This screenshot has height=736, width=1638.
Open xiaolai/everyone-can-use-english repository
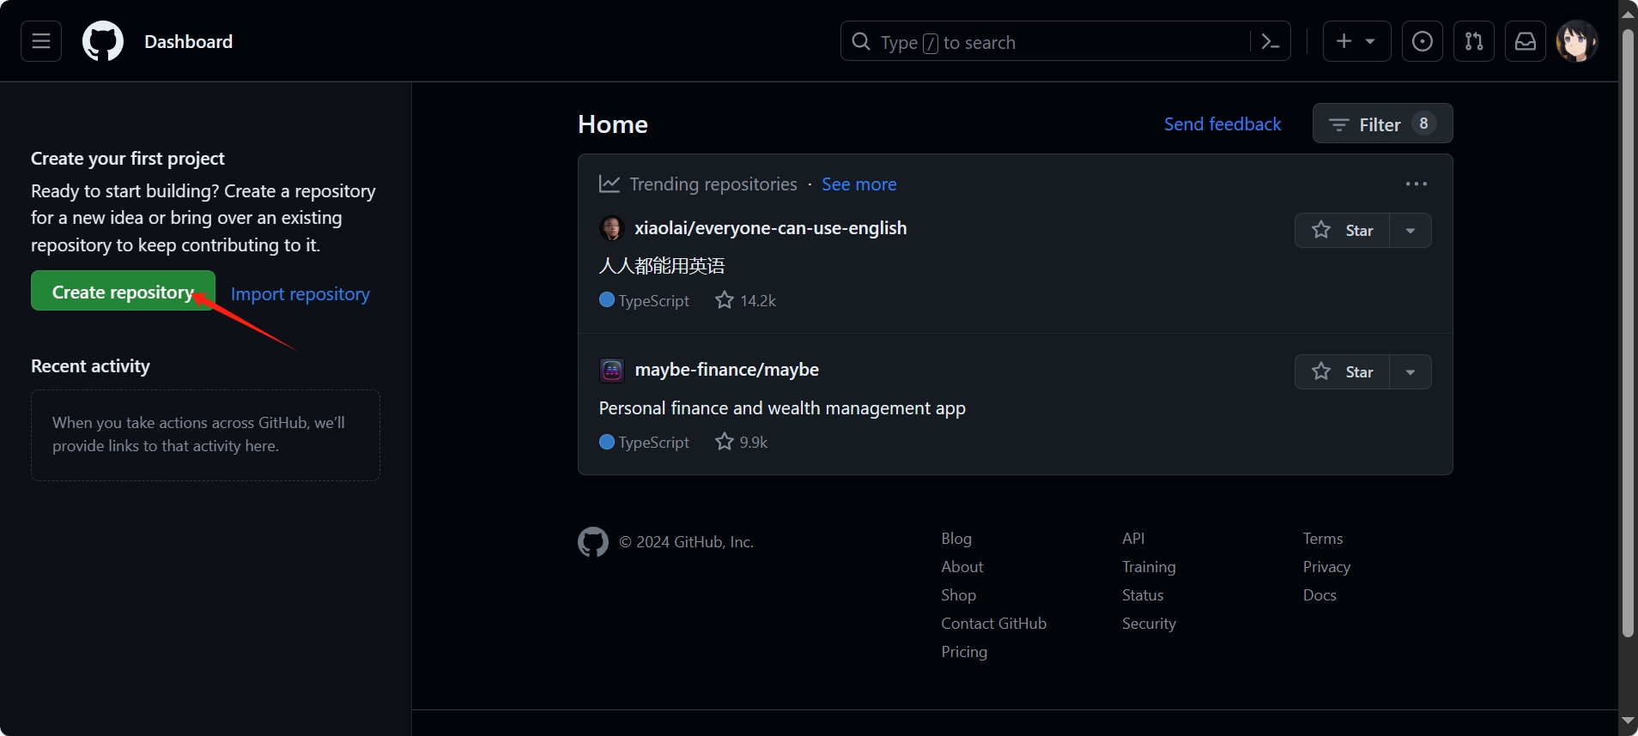tap(770, 228)
